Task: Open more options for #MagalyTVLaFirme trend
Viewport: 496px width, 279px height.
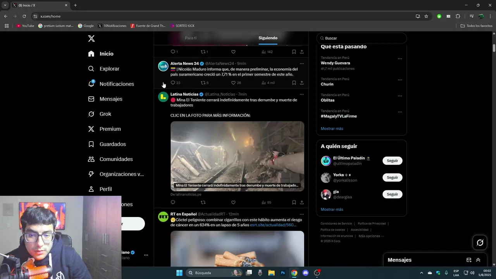Action: [x=400, y=112]
